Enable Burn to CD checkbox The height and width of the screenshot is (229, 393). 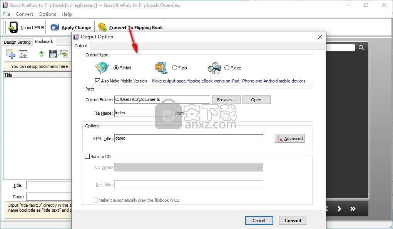point(87,157)
